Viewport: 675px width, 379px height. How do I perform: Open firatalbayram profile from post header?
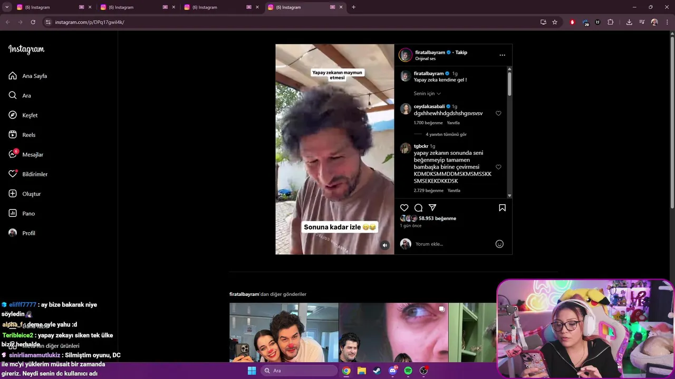pos(430,53)
